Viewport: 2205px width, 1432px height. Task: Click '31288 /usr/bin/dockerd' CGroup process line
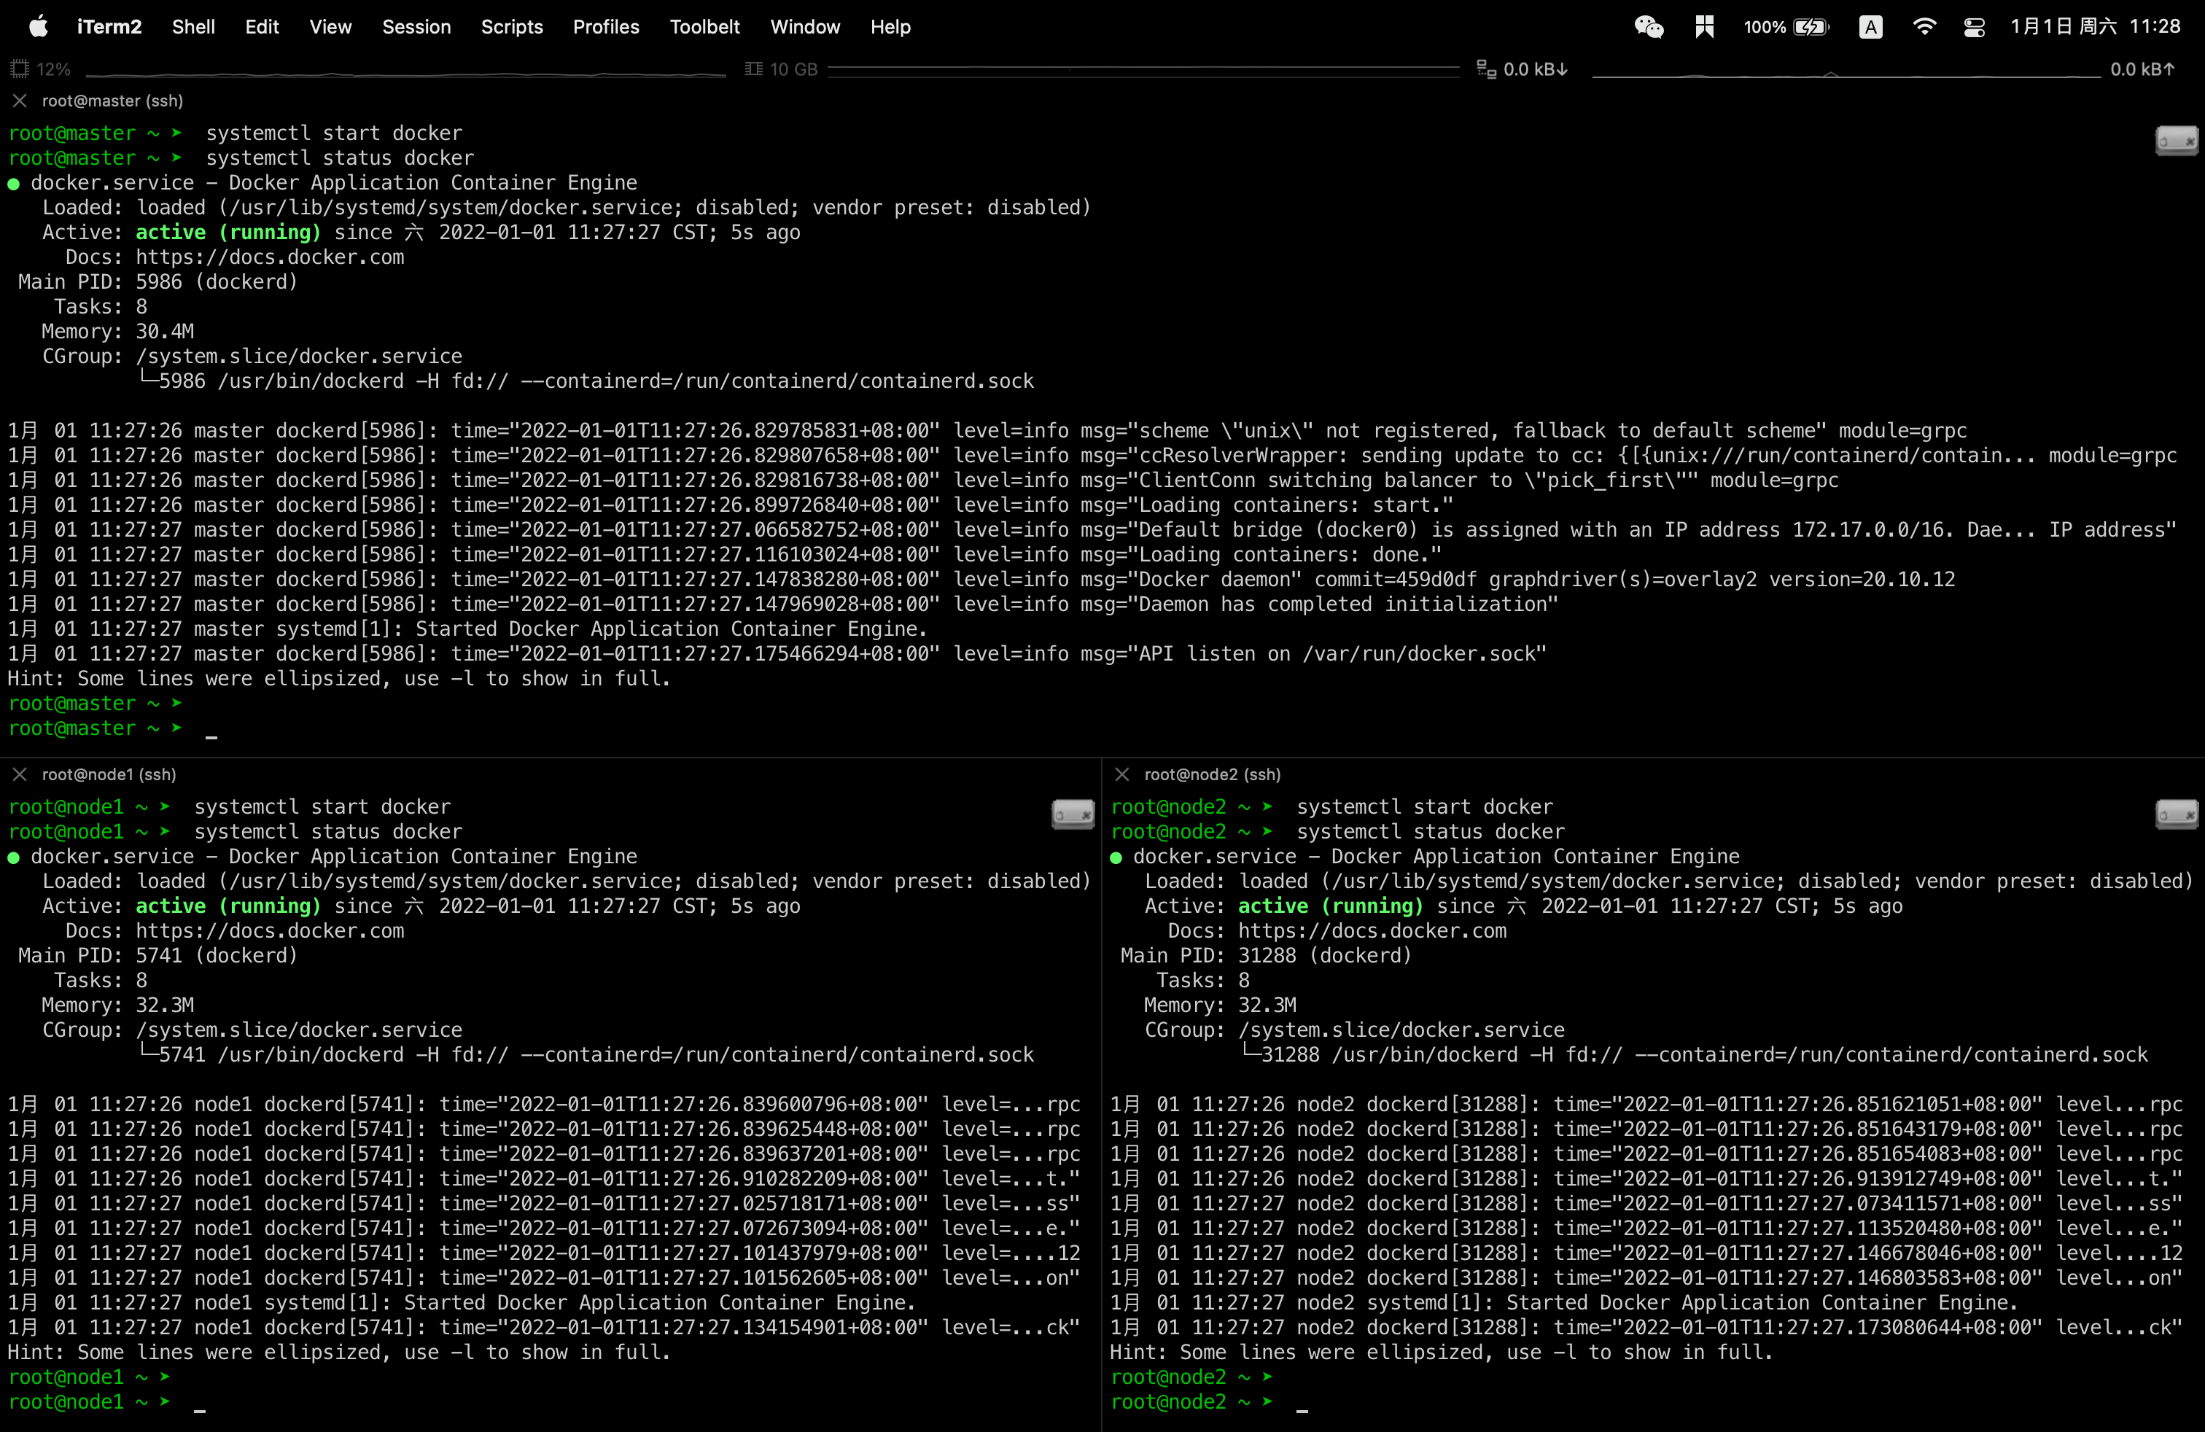pos(1695,1054)
